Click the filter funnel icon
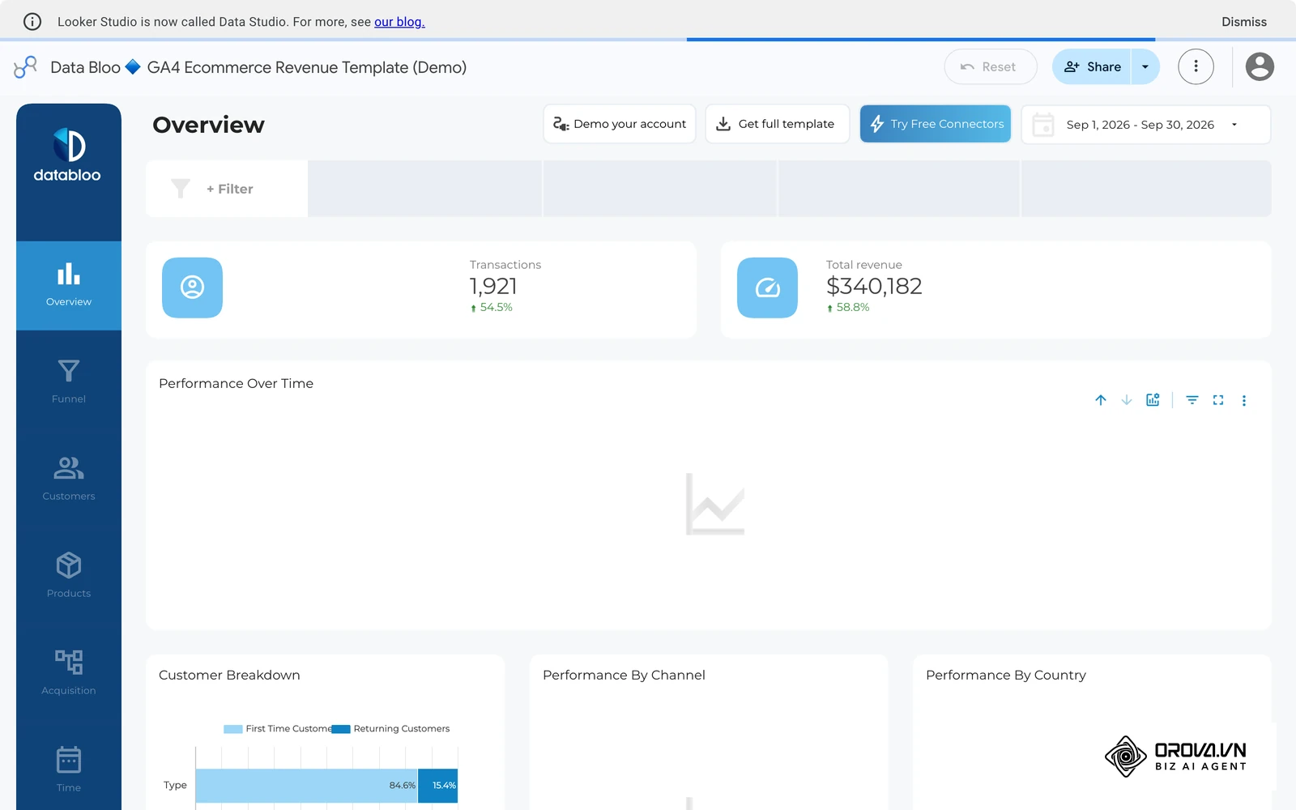Screen dimensions: 1296x810 (x=181, y=189)
